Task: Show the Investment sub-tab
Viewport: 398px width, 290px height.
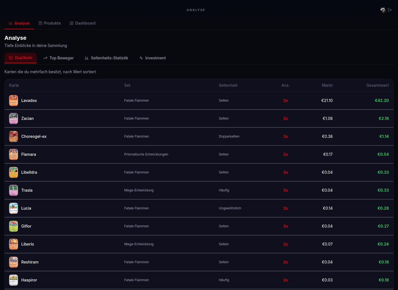Action: [x=153, y=58]
